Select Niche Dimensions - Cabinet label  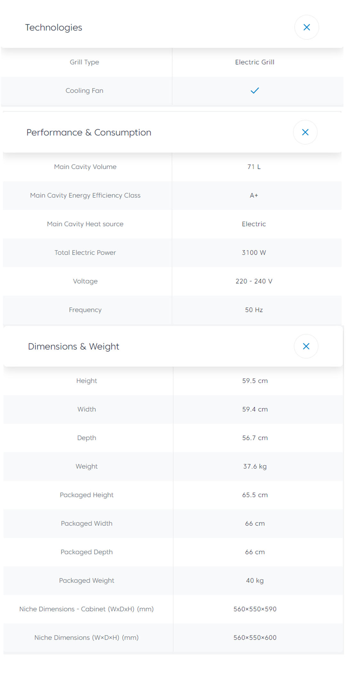[x=86, y=609]
